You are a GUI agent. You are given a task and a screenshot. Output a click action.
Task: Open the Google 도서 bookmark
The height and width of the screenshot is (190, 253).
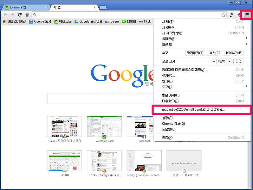pos(40,21)
